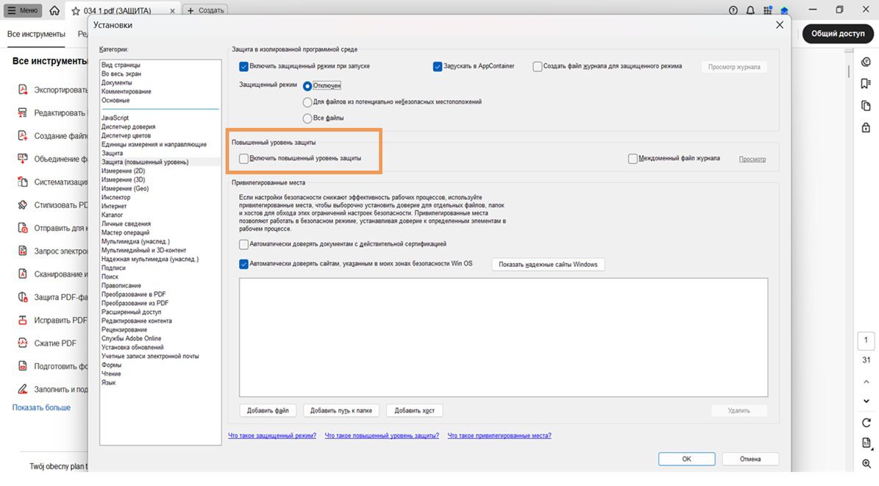Enable Междоменный файл журнала checkbox
This screenshot has width=879, height=486.
(x=633, y=159)
